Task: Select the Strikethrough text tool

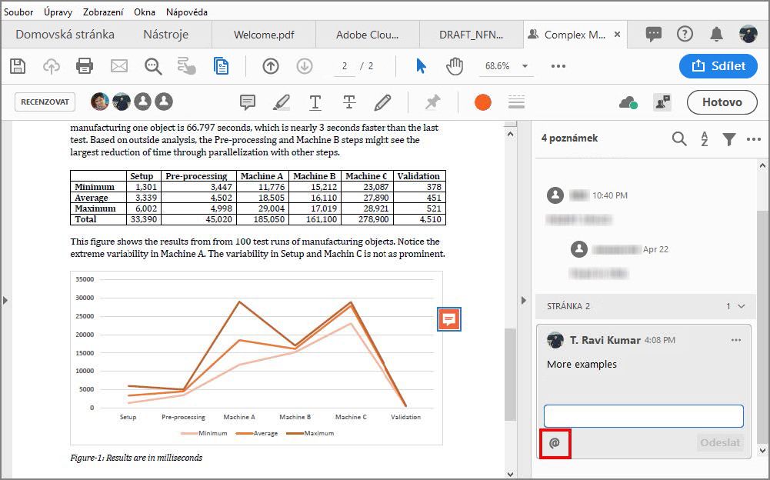Action: click(349, 102)
